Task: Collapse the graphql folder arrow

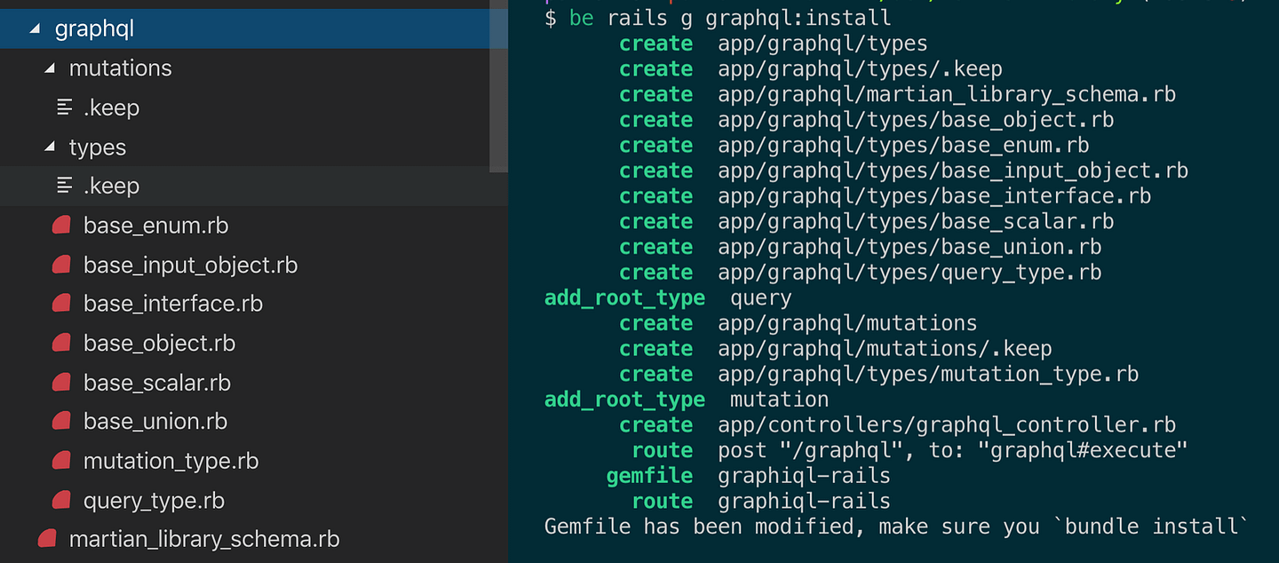Action: coord(35,29)
